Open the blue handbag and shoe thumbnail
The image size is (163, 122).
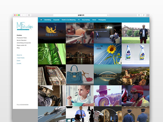(x=80, y=75)
